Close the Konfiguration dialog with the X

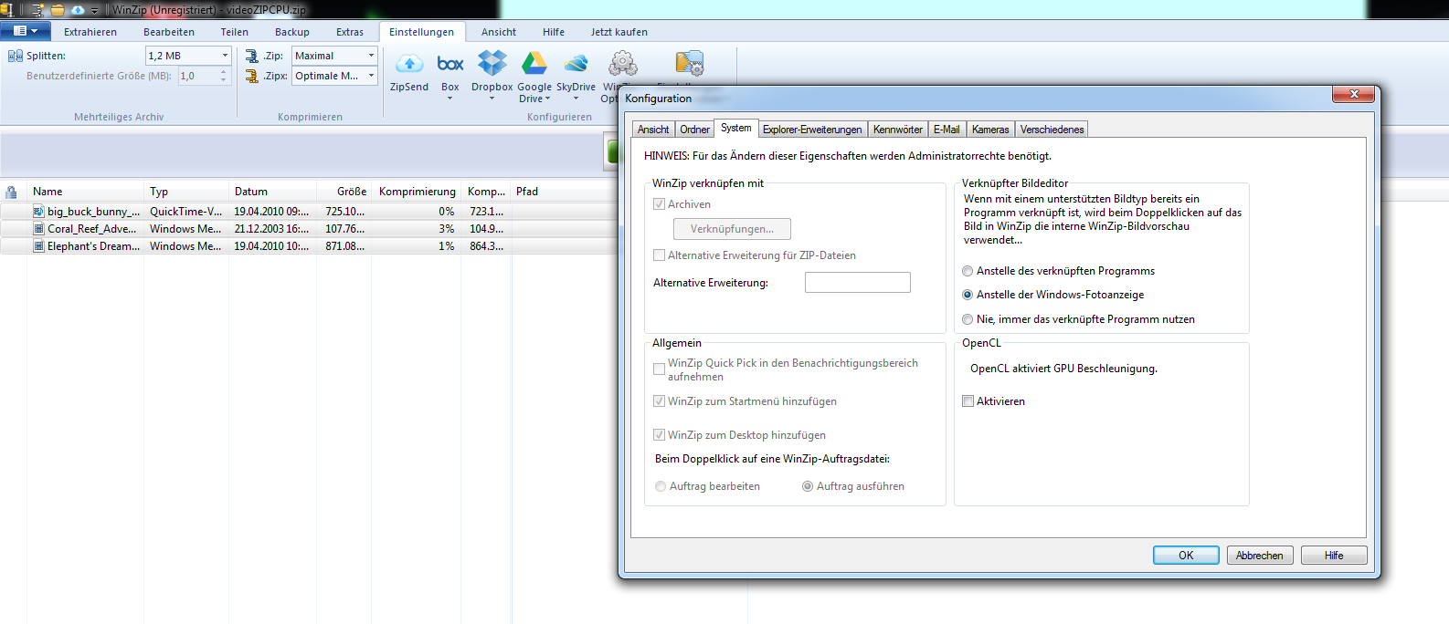1354,94
